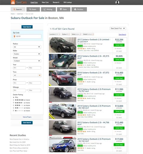The height and width of the screenshot is (154, 143).
Task: Click the iSeeCars logo icon
Action: coord(13,2)
